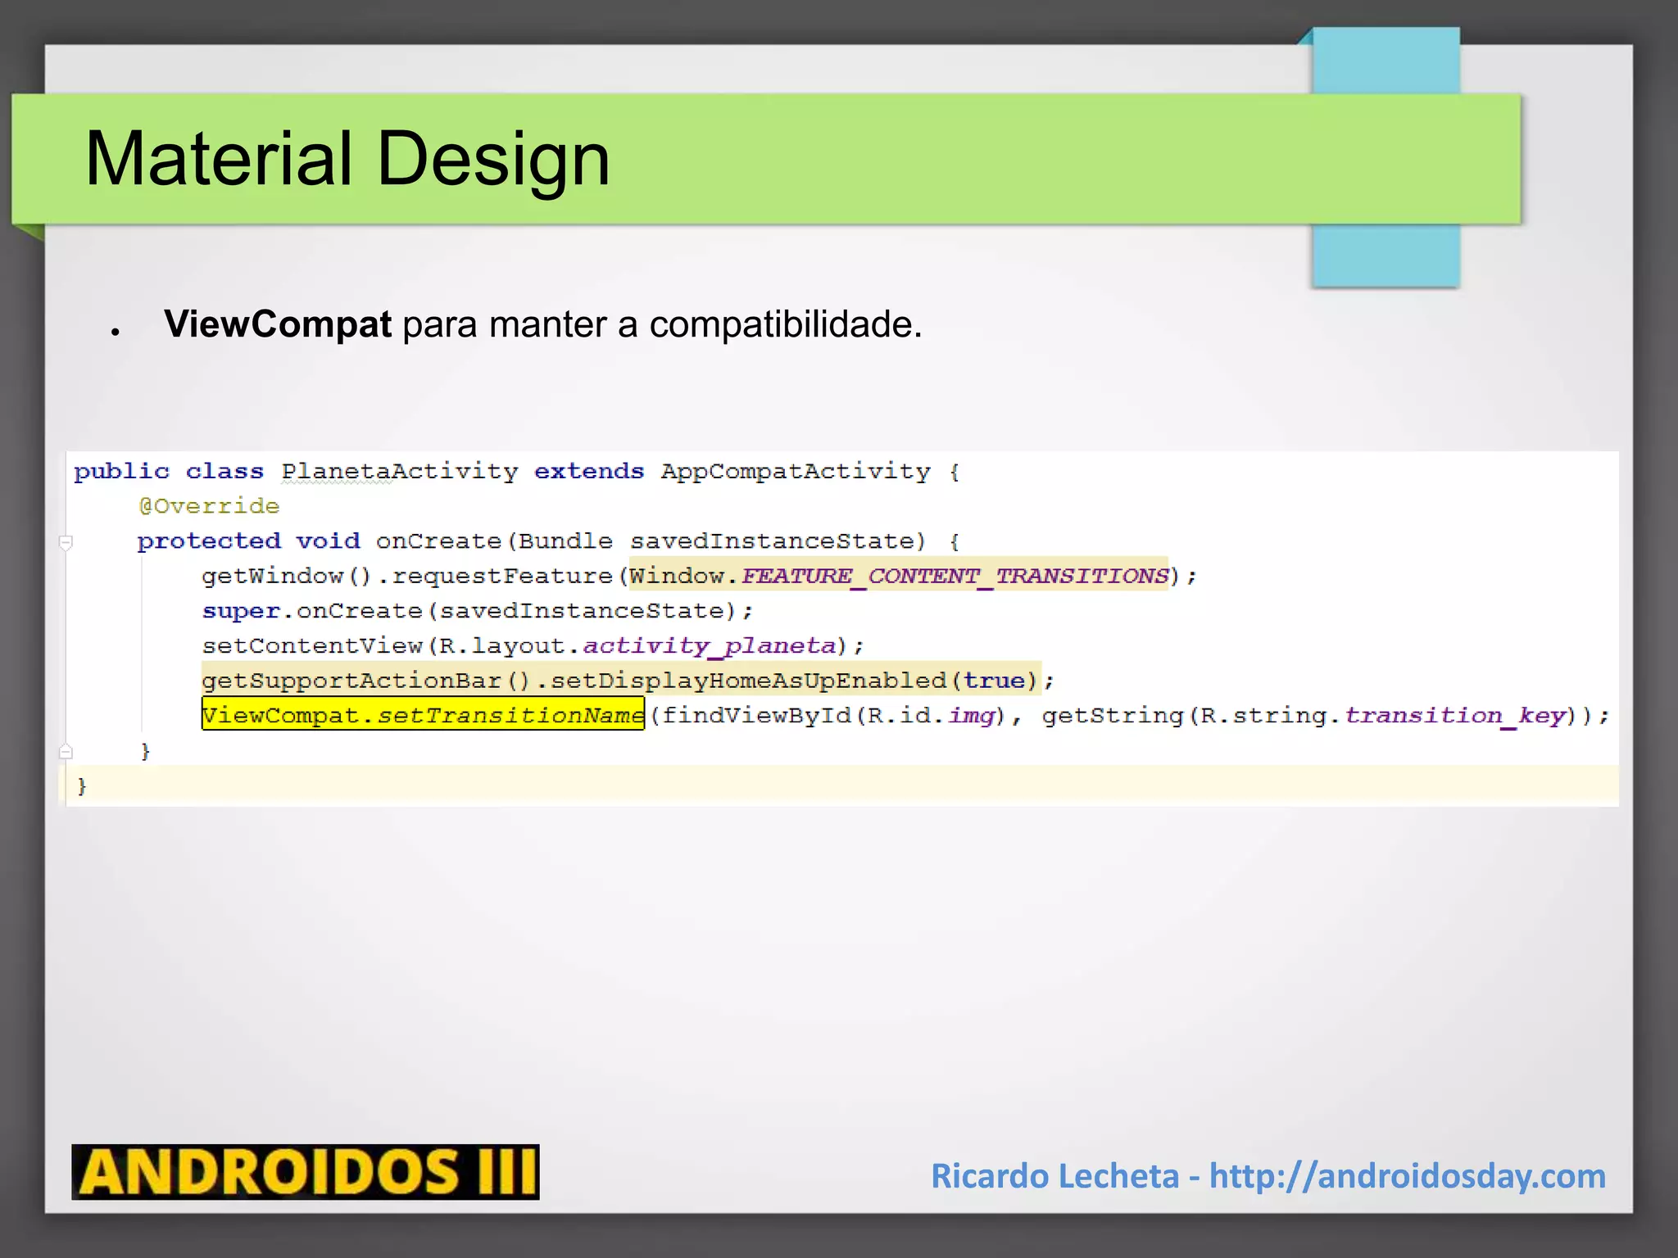This screenshot has width=1678, height=1258.
Task: Click 'setContentView(R.layout.activity_planeta);' line
Action: (533, 646)
